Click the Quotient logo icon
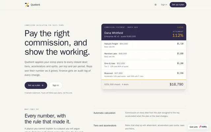The image size is (211, 132). (x=27, y=5)
